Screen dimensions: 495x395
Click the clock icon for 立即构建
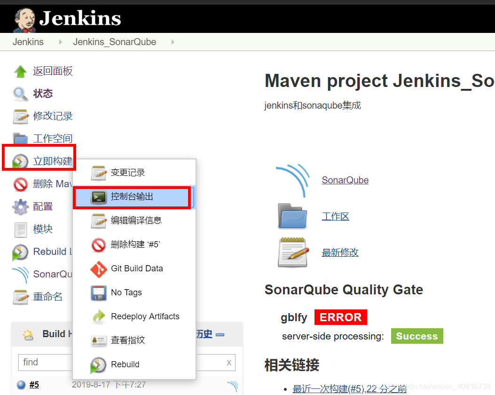[x=20, y=161]
